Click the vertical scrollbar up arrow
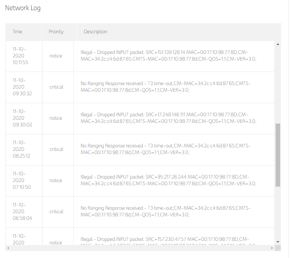291x258 pixels. tap(278, 44)
